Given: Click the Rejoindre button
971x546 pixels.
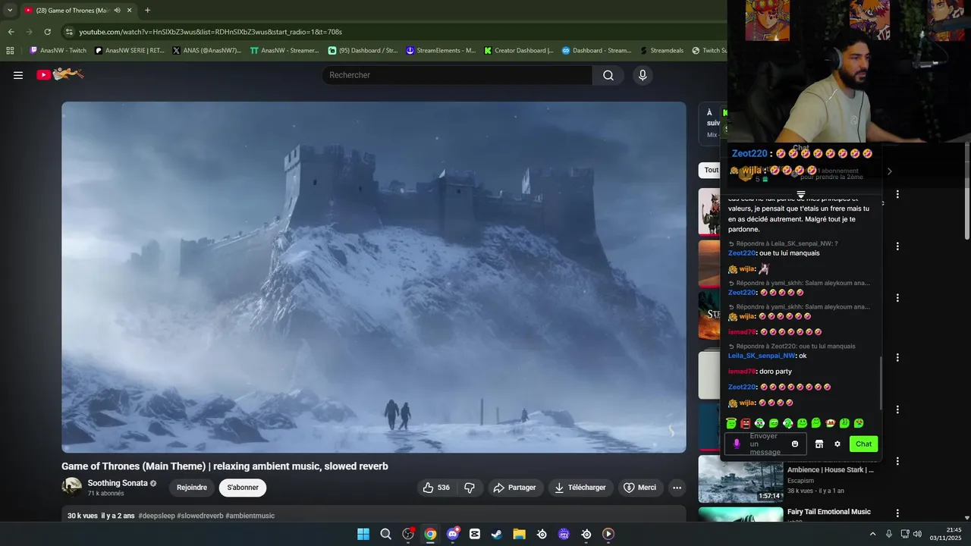Looking at the screenshot, I should click(192, 488).
